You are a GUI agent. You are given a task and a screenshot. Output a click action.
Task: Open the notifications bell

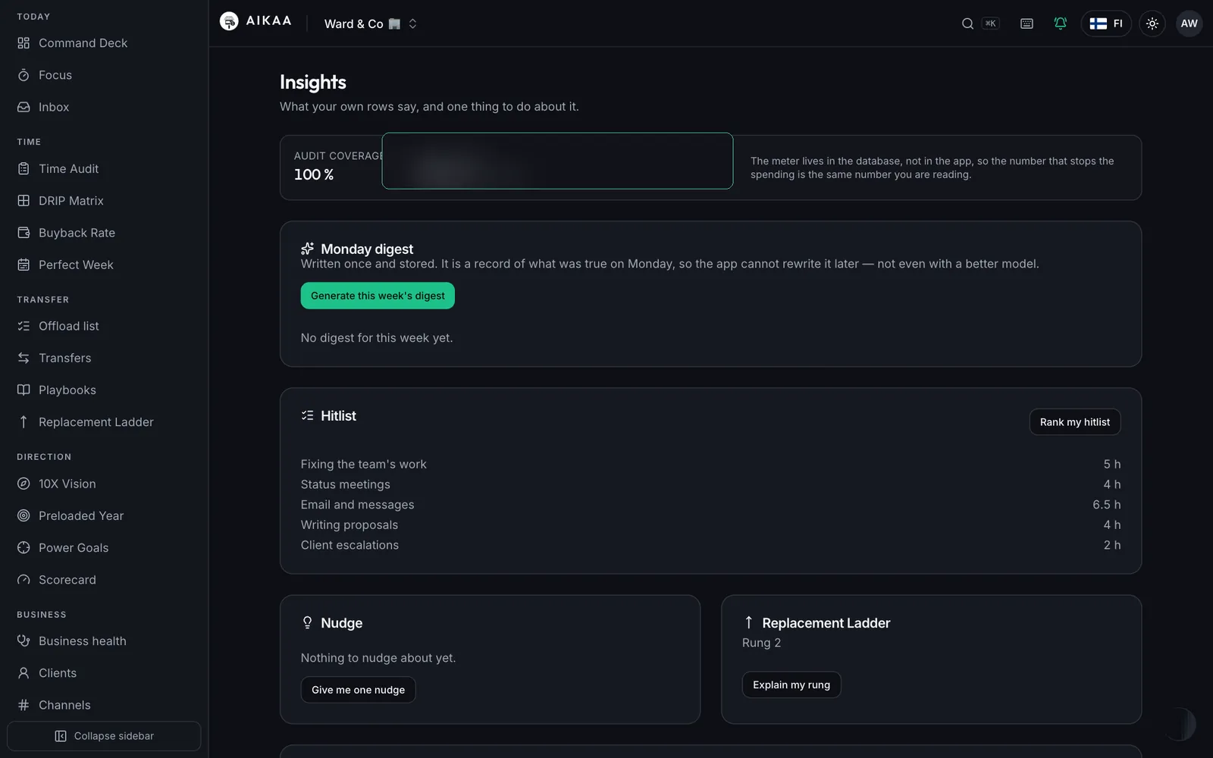(x=1061, y=23)
